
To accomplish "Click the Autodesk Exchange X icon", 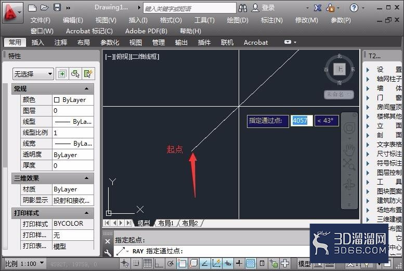I will tap(317, 8).
